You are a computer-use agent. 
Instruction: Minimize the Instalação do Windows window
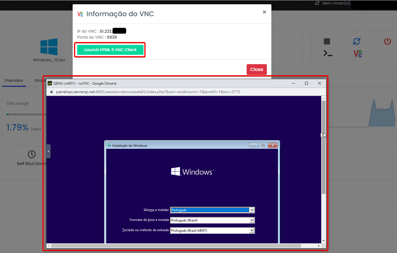click(x=253, y=145)
